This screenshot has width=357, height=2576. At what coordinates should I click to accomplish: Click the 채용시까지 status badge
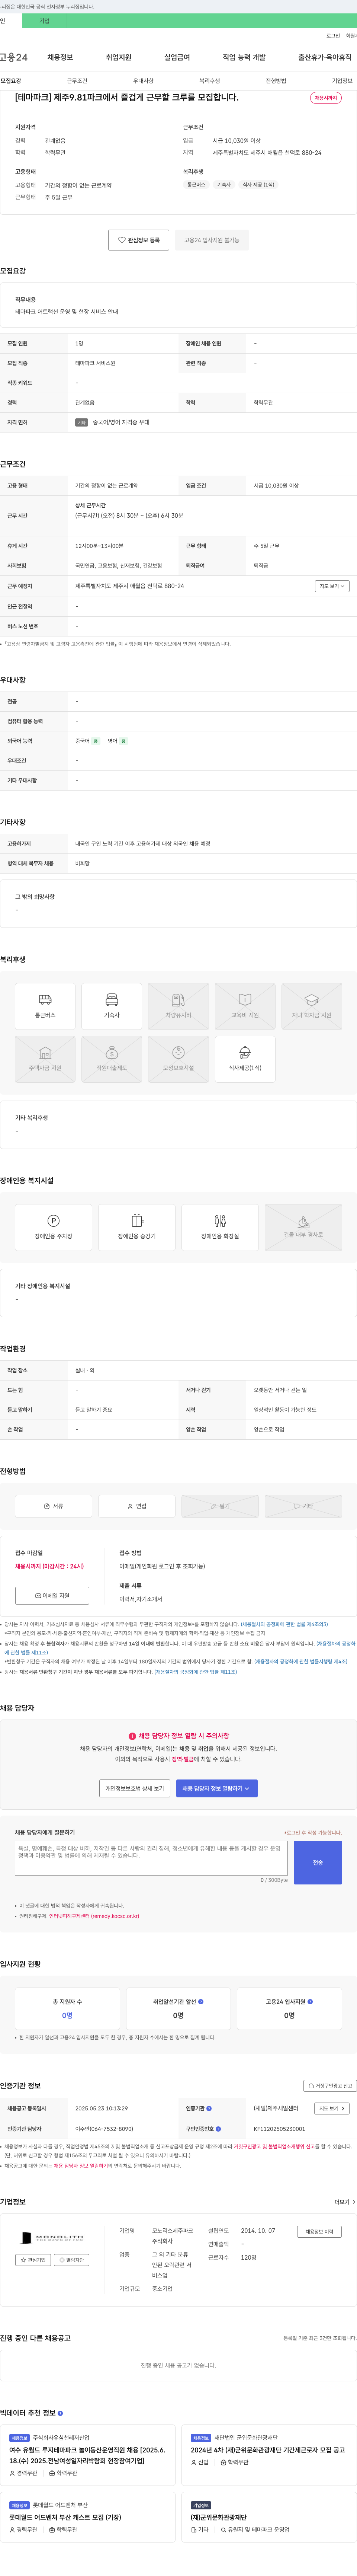(x=326, y=98)
